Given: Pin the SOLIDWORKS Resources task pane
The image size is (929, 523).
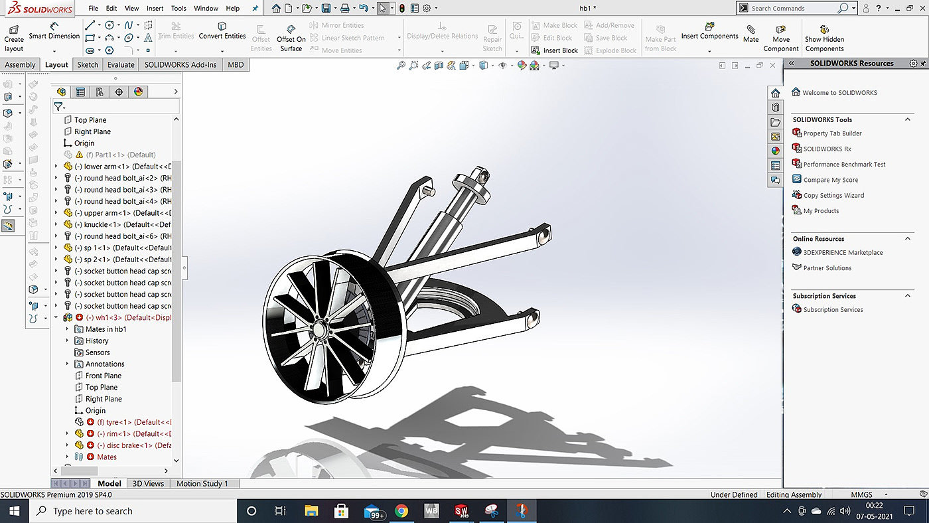Looking at the screenshot, I should (923, 63).
